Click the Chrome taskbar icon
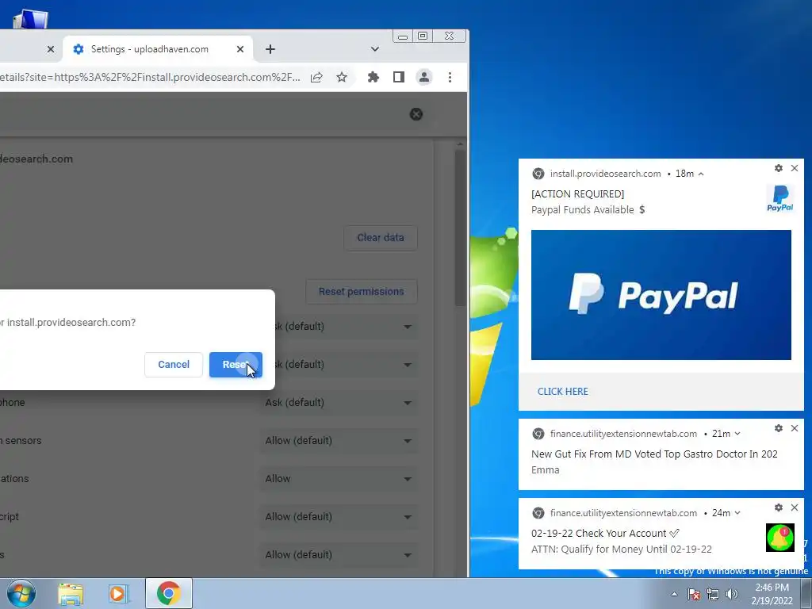The image size is (812, 609). (x=168, y=593)
